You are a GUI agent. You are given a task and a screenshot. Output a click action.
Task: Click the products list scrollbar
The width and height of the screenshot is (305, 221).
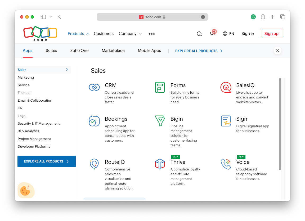click(280, 124)
